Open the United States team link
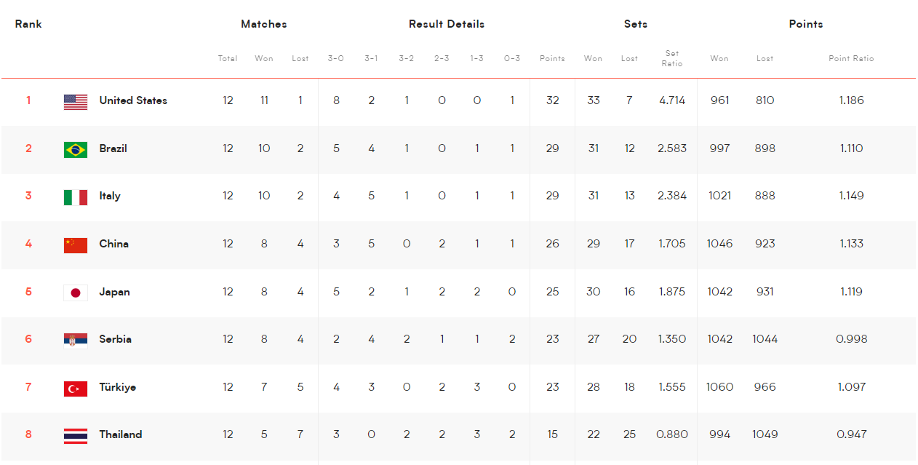Screen dimensions: 918x465 133,100
